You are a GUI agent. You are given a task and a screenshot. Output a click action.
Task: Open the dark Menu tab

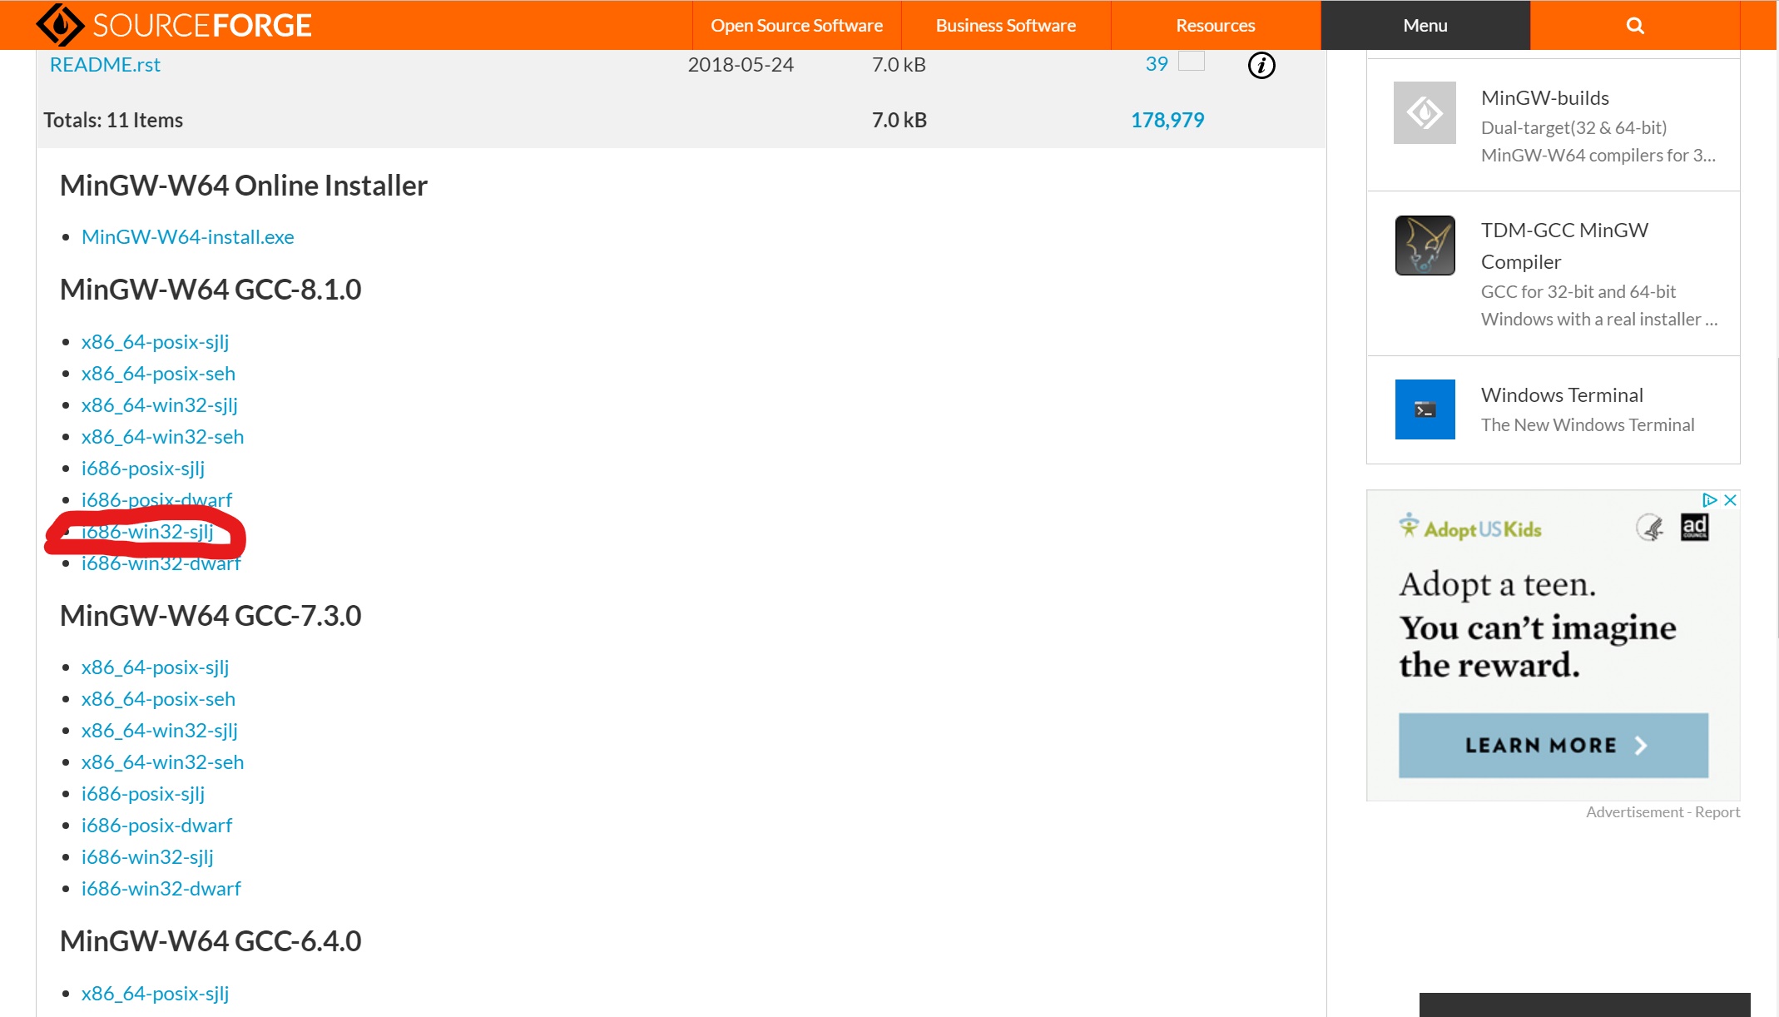click(x=1425, y=26)
